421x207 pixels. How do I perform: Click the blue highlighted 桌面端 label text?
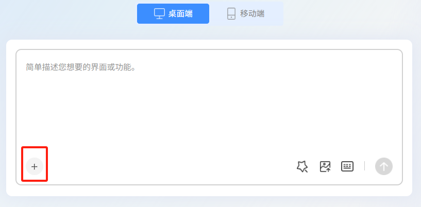(180, 14)
